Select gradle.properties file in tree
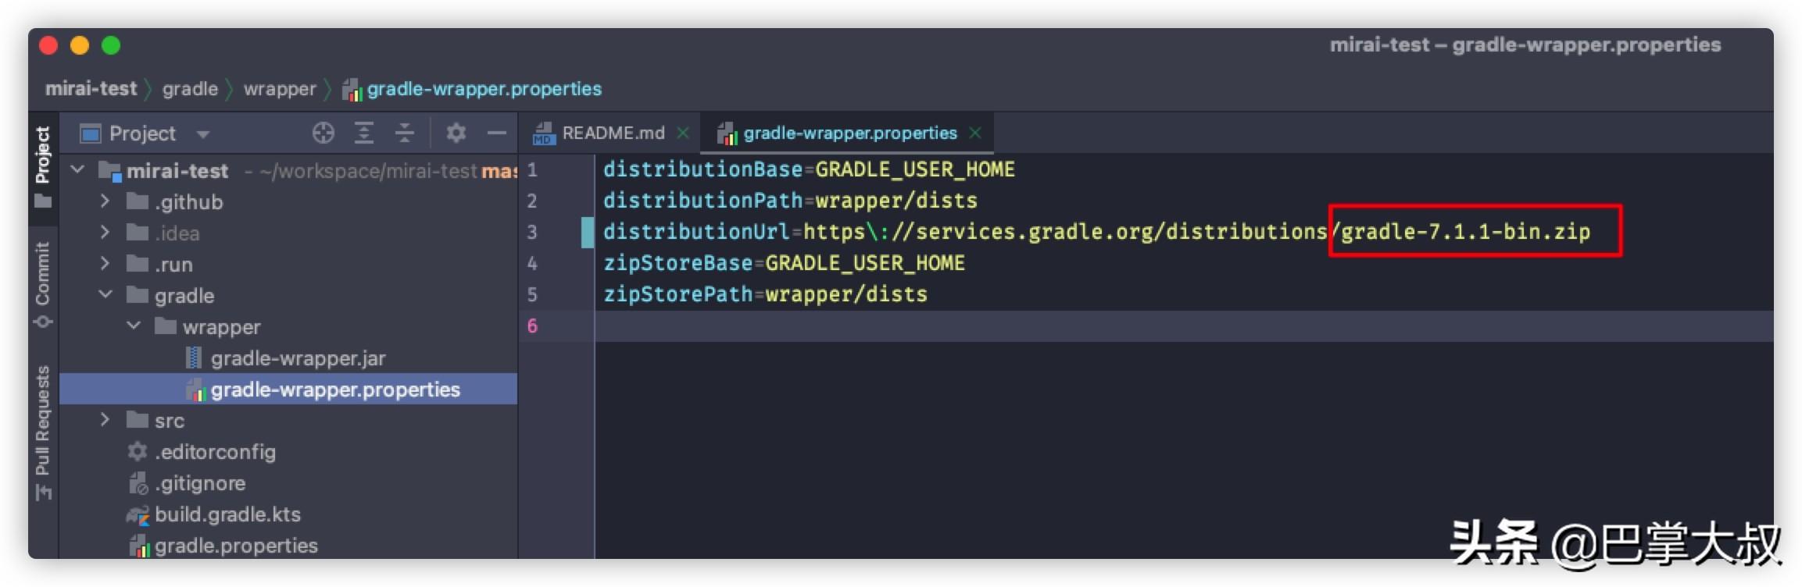1802x587 pixels. (x=289, y=545)
